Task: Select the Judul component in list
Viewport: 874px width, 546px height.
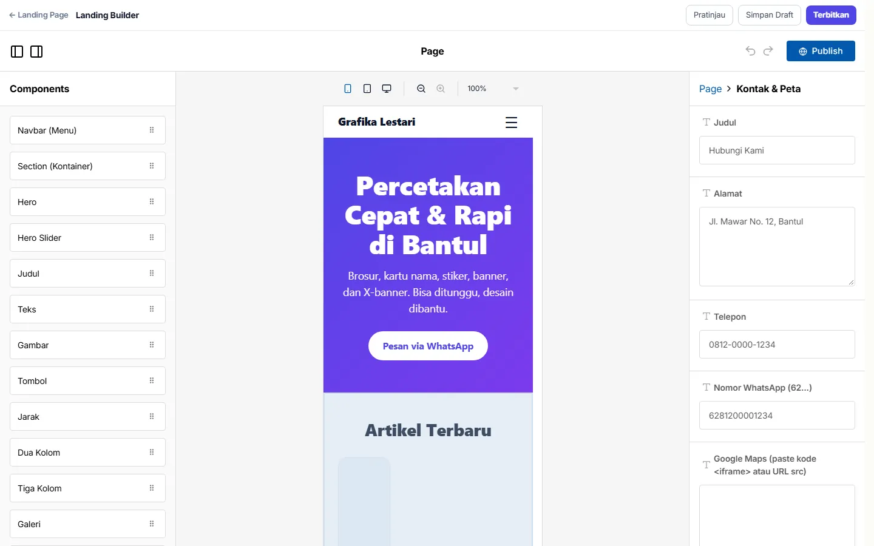Action: pyautogui.click(x=87, y=274)
